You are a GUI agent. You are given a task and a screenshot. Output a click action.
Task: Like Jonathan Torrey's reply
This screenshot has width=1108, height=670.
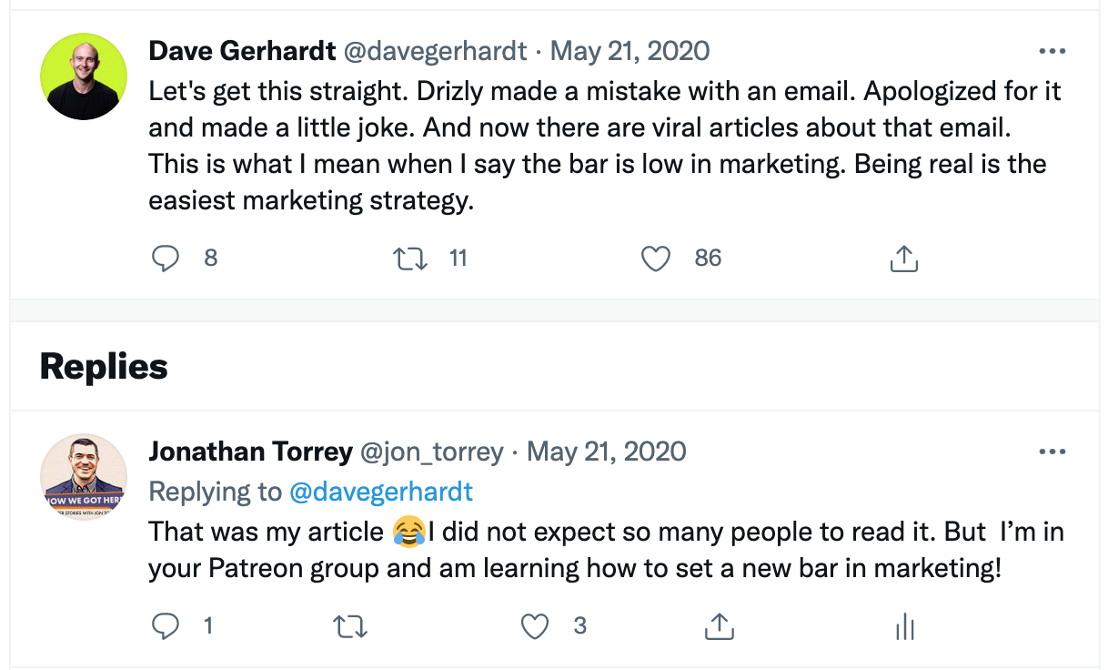[x=535, y=626]
